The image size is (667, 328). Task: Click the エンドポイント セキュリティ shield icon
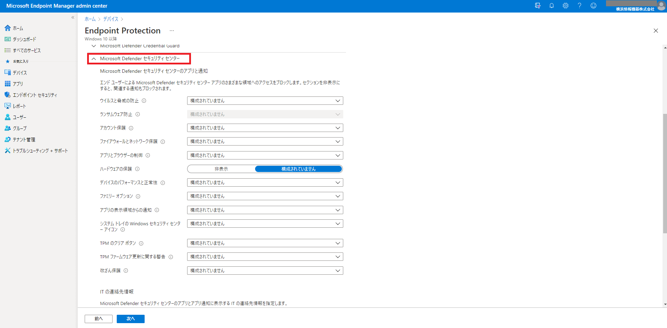pyautogui.click(x=8, y=95)
